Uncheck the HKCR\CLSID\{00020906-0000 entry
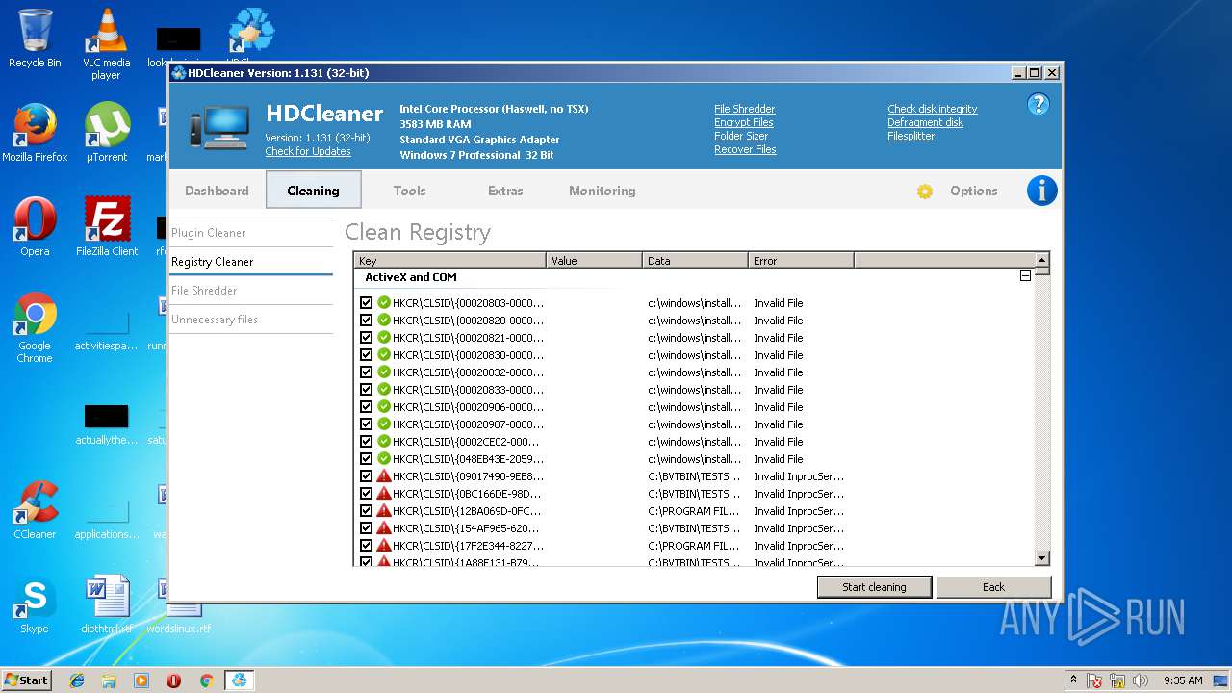Screen dimensions: 1232x693 [x=366, y=406]
